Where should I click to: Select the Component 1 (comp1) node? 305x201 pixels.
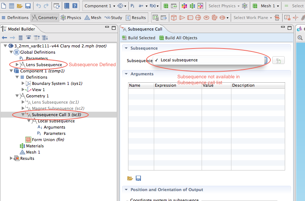click(x=42, y=71)
